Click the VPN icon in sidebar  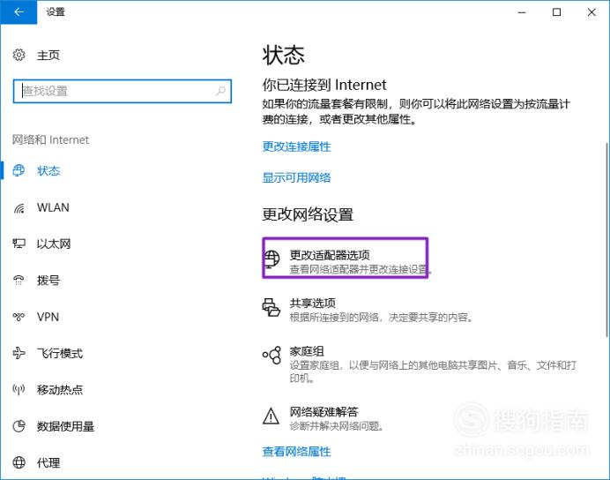coord(19,317)
